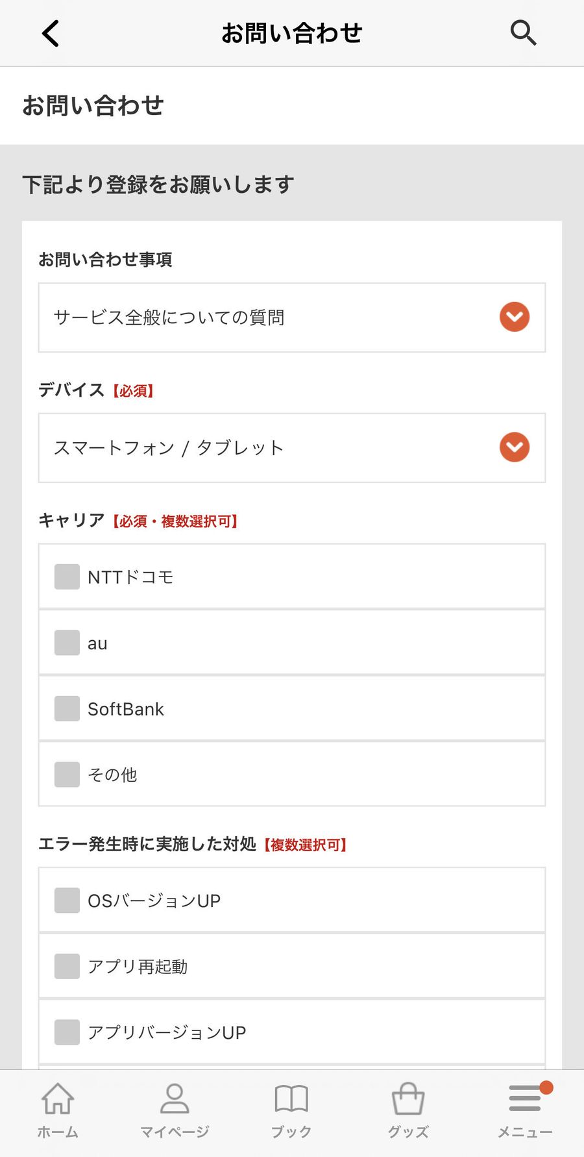Go to ホーム home icon
Viewport: 584px width, 1157px height.
pyautogui.click(x=58, y=1099)
